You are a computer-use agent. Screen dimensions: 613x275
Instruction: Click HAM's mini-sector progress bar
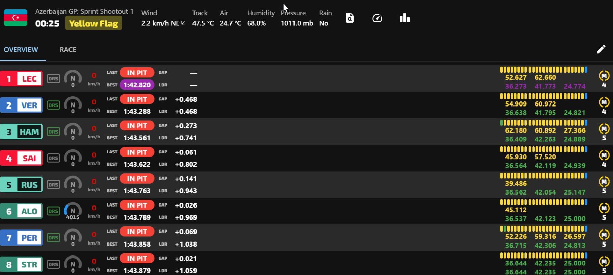click(x=543, y=123)
